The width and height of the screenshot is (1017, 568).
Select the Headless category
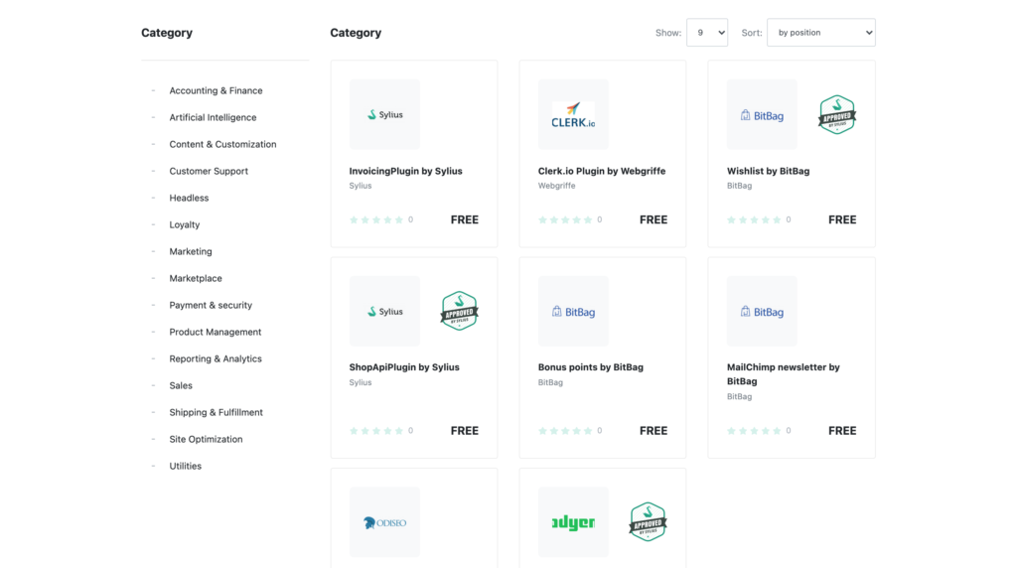point(189,198)
